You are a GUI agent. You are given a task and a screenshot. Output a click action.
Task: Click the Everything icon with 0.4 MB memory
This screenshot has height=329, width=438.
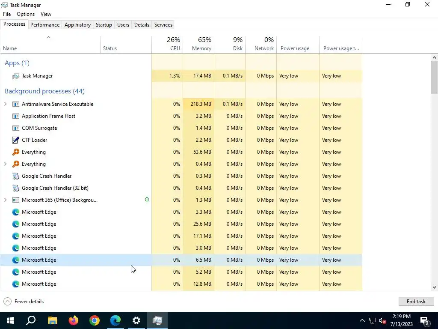pos(16,164)
